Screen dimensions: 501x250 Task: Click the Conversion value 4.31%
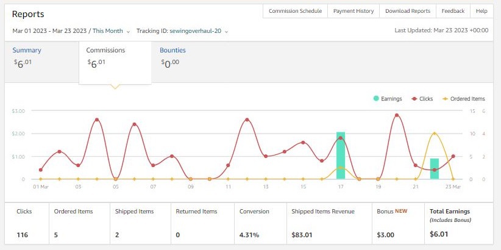click(x=249, y=235)
